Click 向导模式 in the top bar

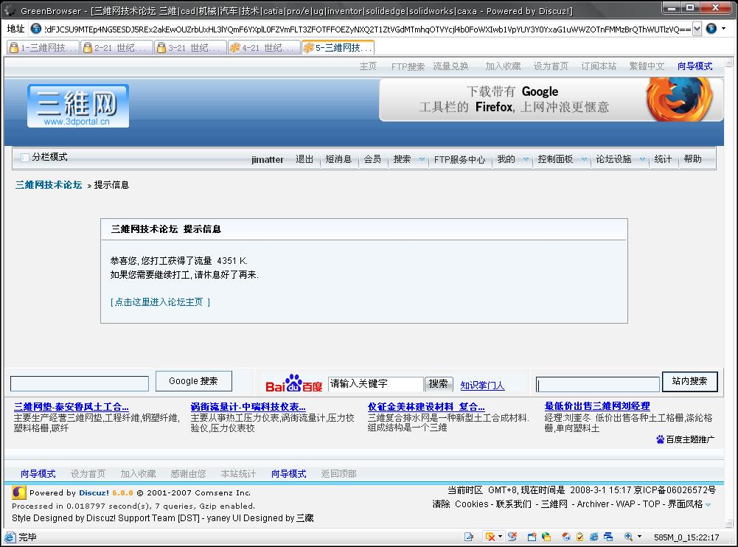(695, 66)
